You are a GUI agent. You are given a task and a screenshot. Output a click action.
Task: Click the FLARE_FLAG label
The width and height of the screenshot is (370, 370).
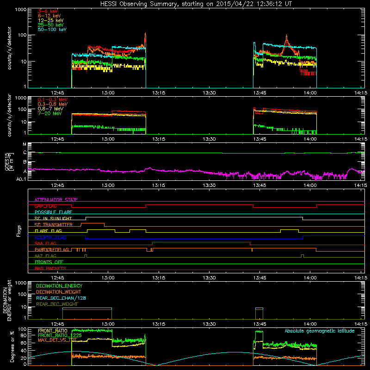click(x=48, y=231)
